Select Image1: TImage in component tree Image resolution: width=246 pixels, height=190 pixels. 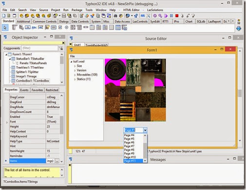pos(26,76)
